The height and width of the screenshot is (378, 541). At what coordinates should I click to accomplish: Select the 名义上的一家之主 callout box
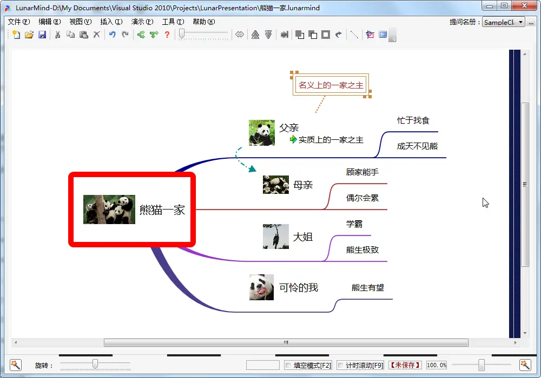[331, 85]
